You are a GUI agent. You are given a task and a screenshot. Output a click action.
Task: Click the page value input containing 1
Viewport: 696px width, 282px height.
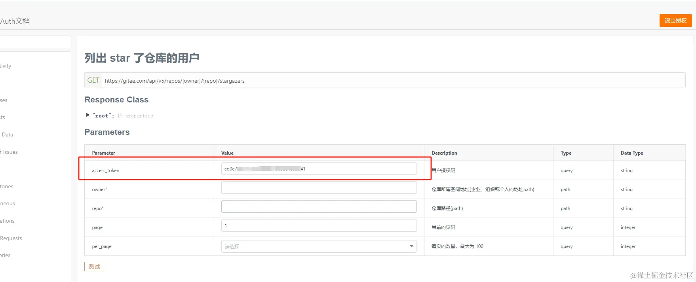click(319, 225)
